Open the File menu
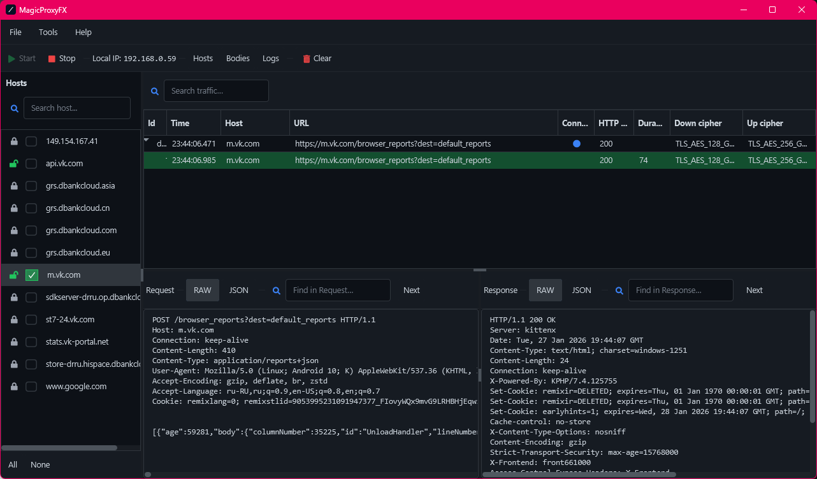 coord(15,32)
